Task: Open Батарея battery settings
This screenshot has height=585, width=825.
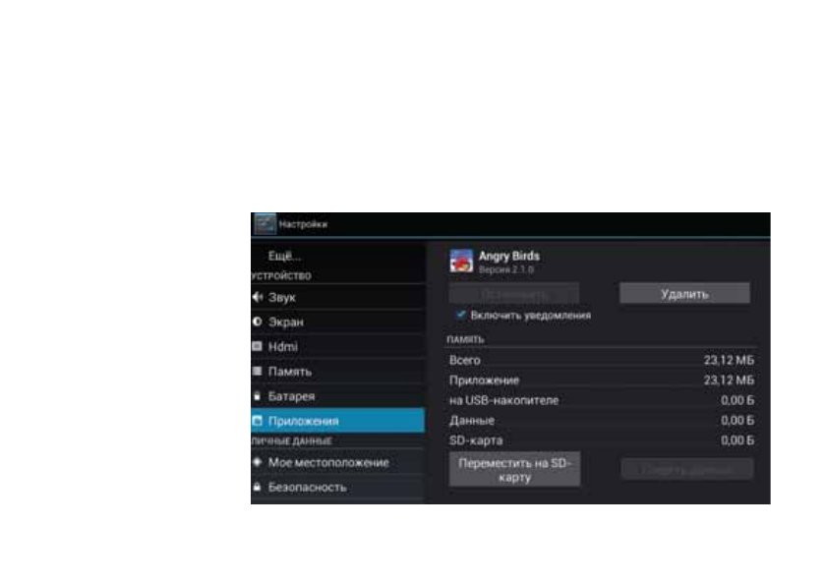Action: (338, 396)
